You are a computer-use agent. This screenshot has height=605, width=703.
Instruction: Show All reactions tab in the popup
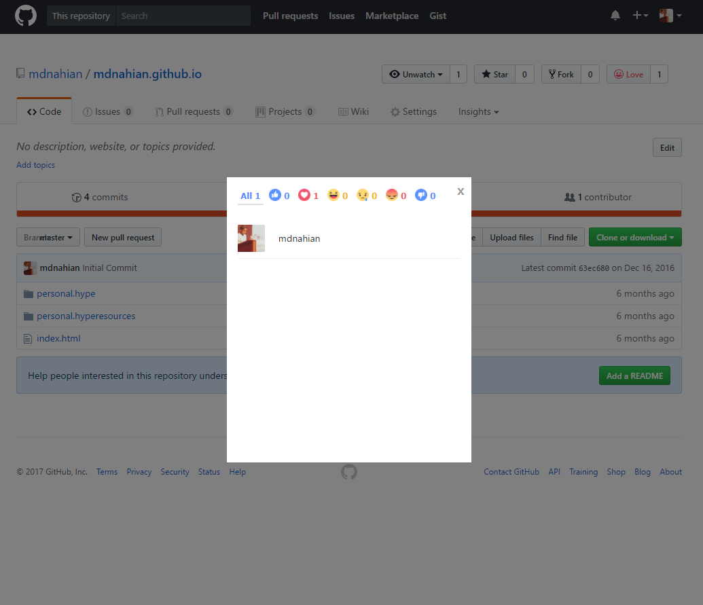click(x=250, y=196)
